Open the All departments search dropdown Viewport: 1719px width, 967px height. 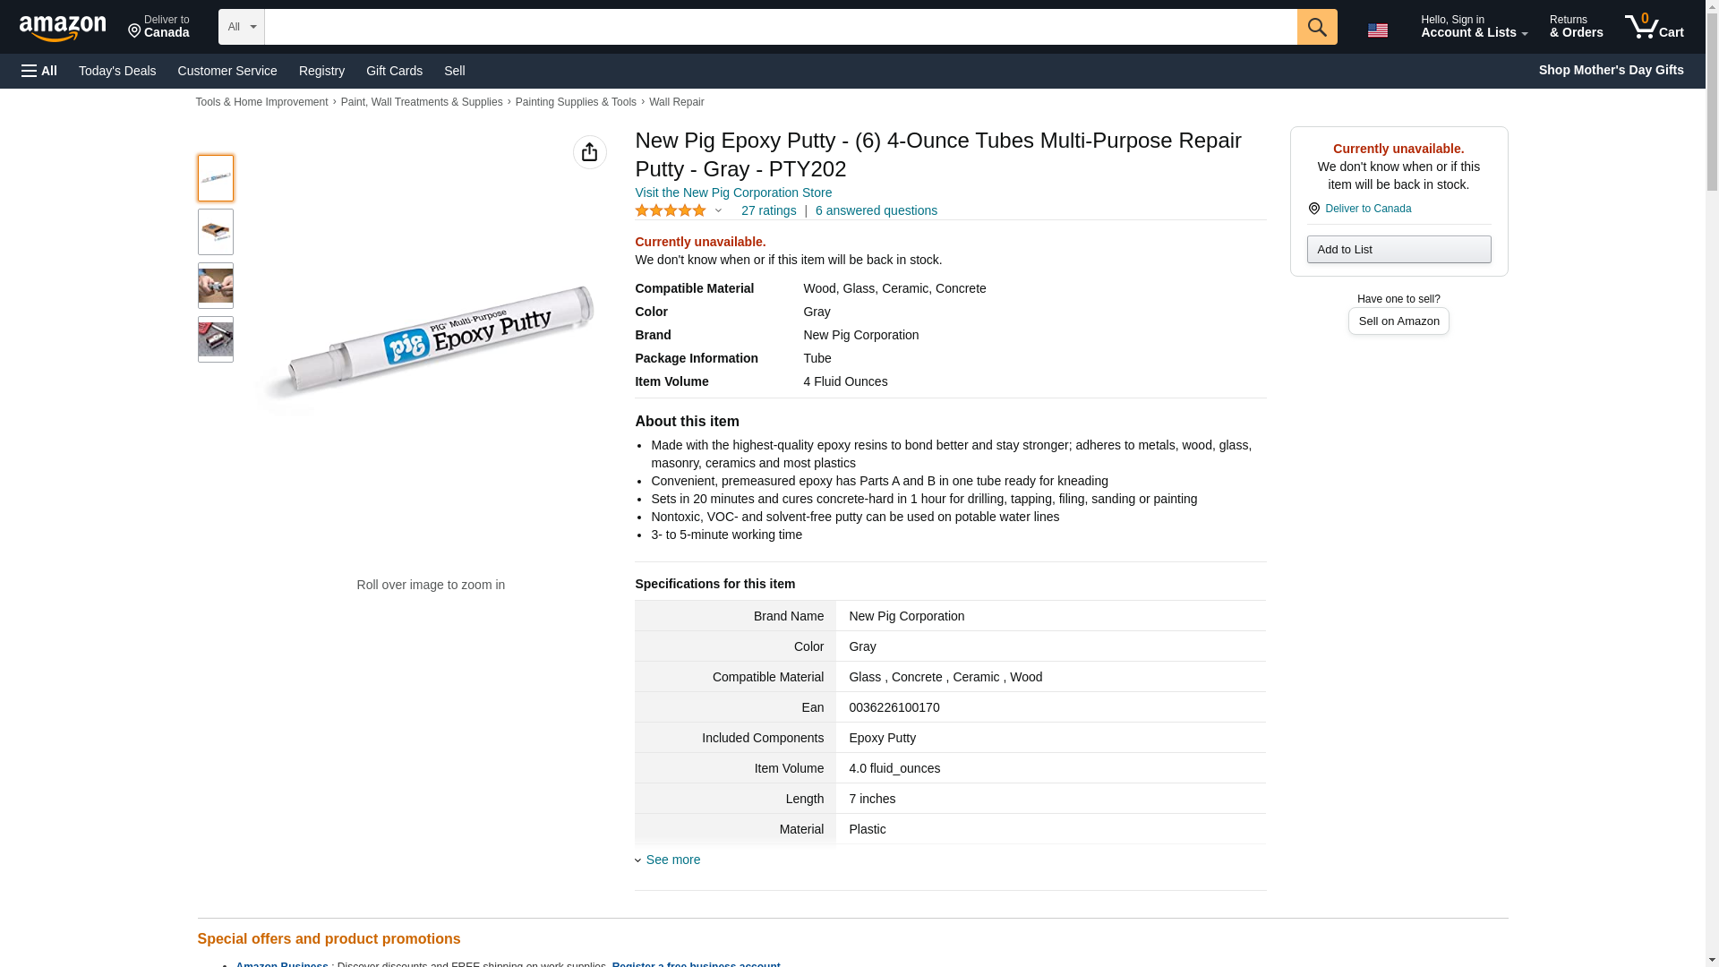pyautogui.click(x=241, y=27)
